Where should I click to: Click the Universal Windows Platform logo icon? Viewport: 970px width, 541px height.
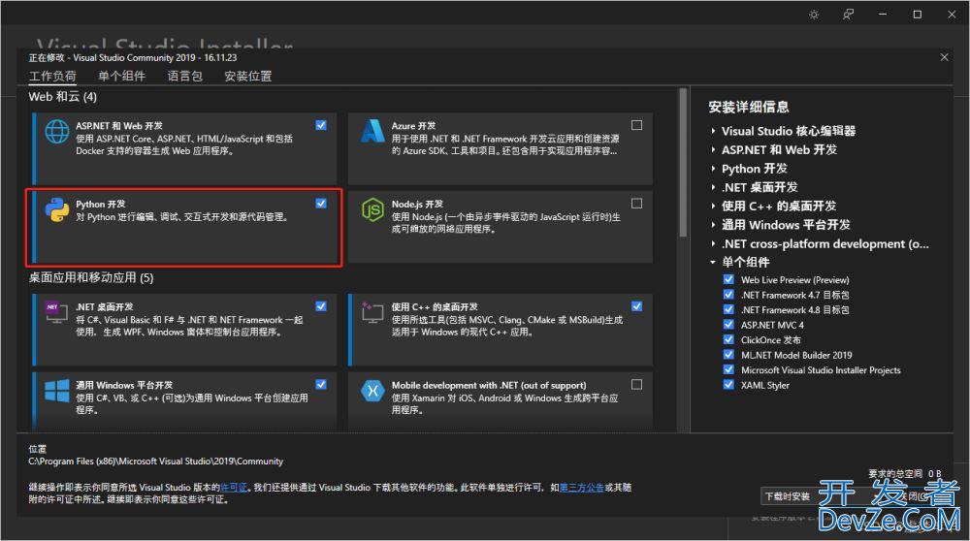(57, 391)
